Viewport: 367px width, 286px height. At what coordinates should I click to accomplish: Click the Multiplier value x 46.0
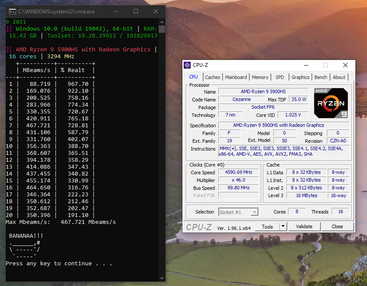point(238,180)
